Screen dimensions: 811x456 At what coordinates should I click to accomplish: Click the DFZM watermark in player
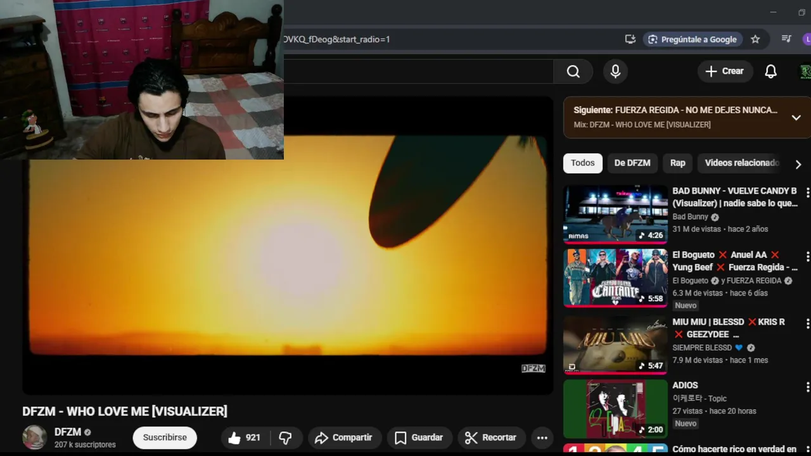[533, 369]
